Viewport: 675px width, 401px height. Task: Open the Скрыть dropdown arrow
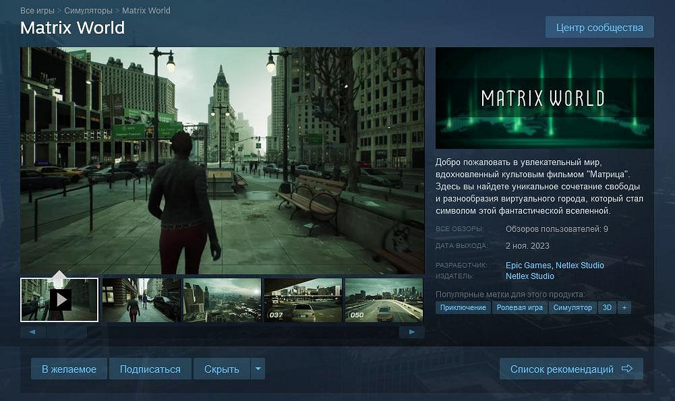point(258,369)
